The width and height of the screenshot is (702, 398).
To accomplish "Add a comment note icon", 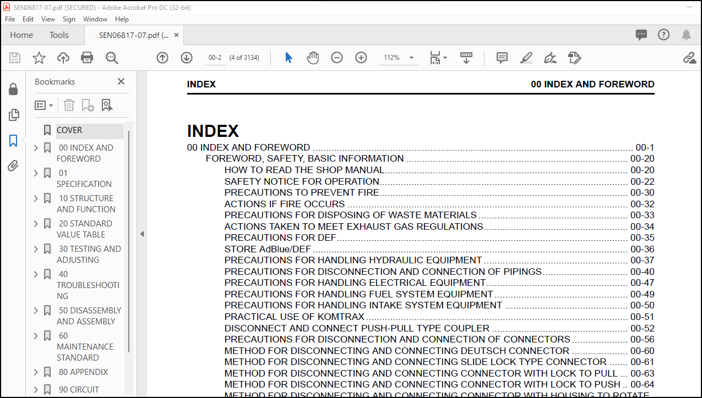I will pyautogui.click(x=502, y=58).
